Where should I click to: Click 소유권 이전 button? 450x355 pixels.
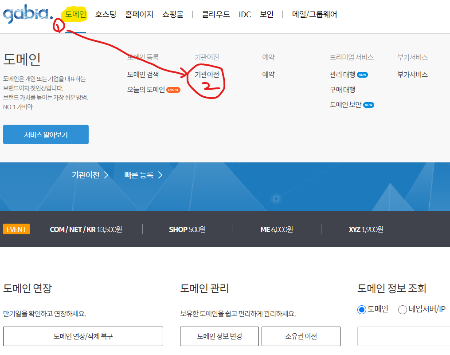(301, 336)
